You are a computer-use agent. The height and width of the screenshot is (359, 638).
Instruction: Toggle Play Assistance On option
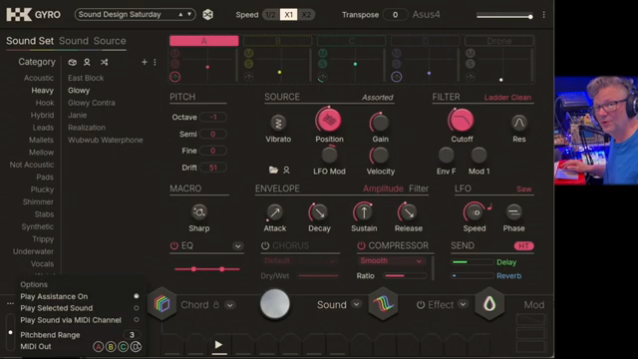pos(137,296)
